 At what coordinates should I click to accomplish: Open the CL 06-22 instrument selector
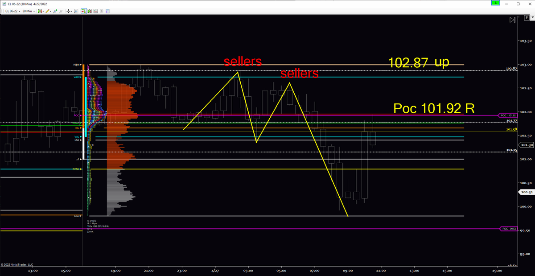point(13,11)
